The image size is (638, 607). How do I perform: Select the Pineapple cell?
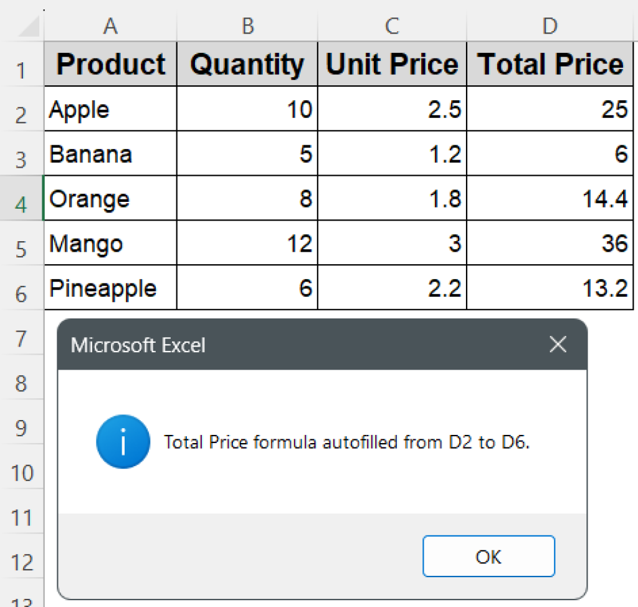tap(110, 288)
